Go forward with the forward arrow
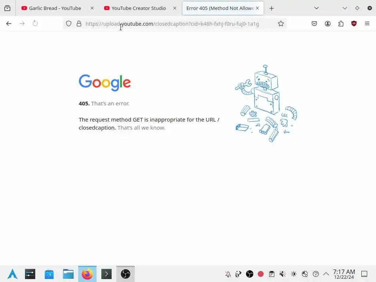Image resolution: width=376 pixels, height=282 pixels. (x=22, y=23)
